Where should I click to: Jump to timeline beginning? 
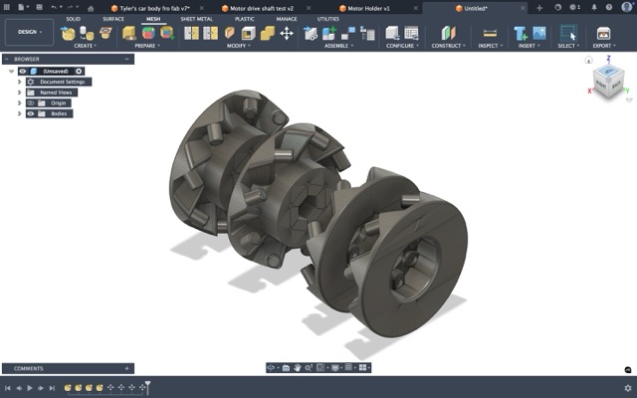click(x=8, y=388)
